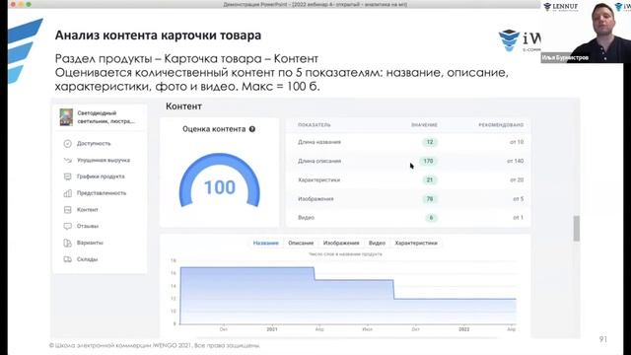631x355 pixels.
Task: Open Варианты section
Action: (90, 243)
